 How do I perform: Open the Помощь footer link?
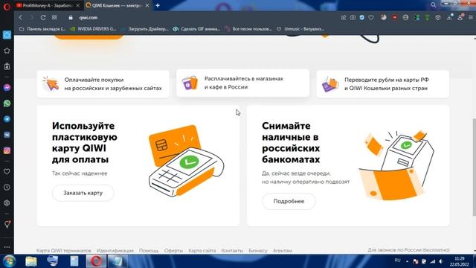pyautogui.click(x=149, y=251)
